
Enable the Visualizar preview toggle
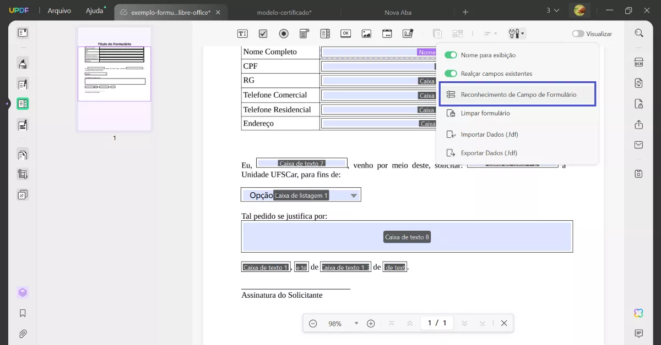click(x=578, y=34)
